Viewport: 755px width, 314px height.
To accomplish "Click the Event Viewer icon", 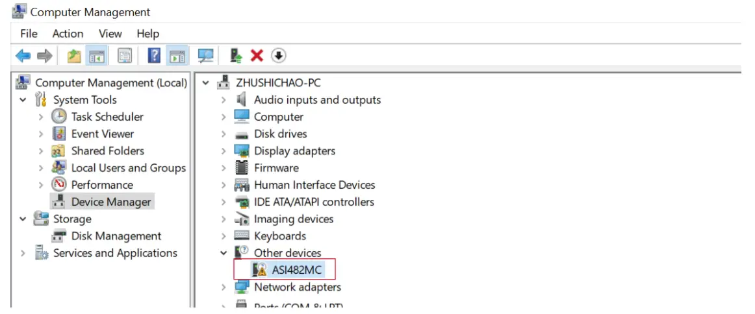I will point(58,134).
